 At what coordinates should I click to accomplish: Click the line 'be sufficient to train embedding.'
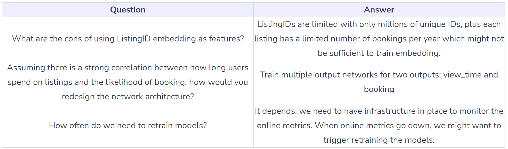(x=379, y=53)
